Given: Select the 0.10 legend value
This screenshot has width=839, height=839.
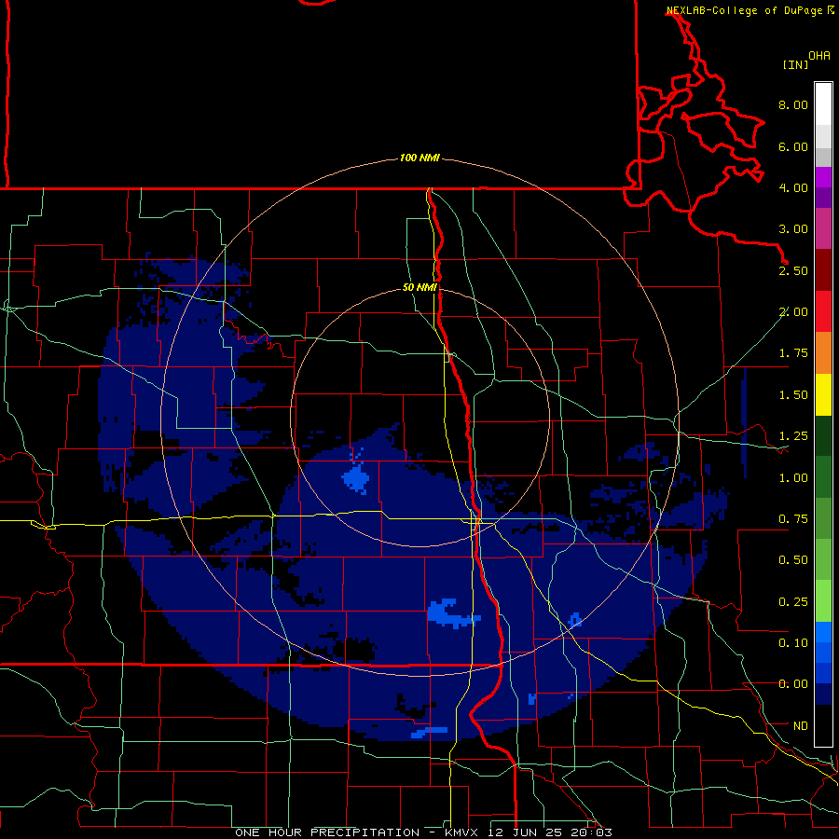Looking at the screenshot, I should (x=793, y=643).
